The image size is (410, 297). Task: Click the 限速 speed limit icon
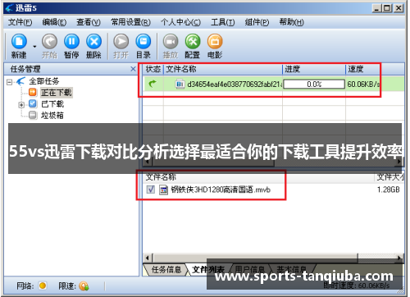tap(84, 286)
